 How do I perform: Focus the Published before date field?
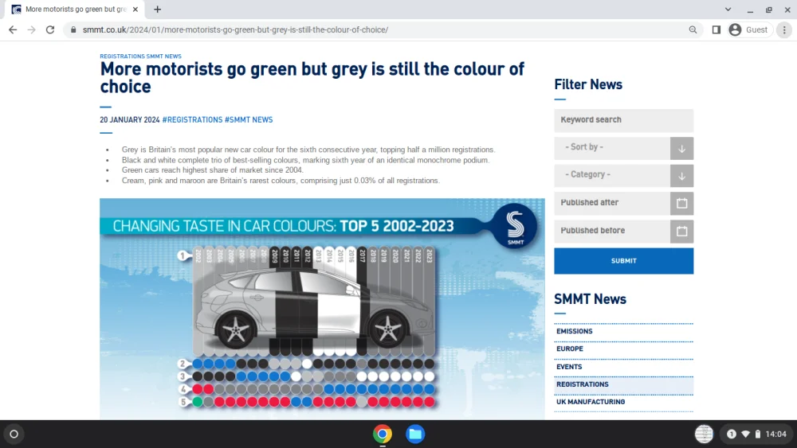click(x=612, y=231)
